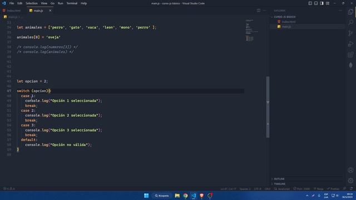The height and width of the screenshot is (200, 356).
Task: Click the "Opción no válida" string
Action: pyautogui.click(x=69, y=144)
